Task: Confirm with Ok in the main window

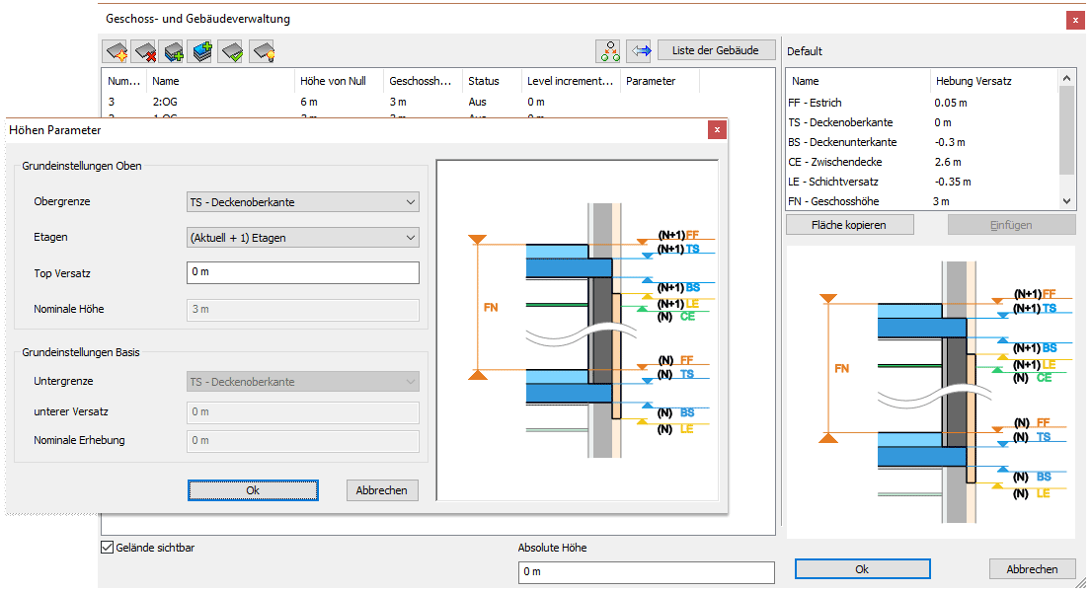Action: (862, 569)
